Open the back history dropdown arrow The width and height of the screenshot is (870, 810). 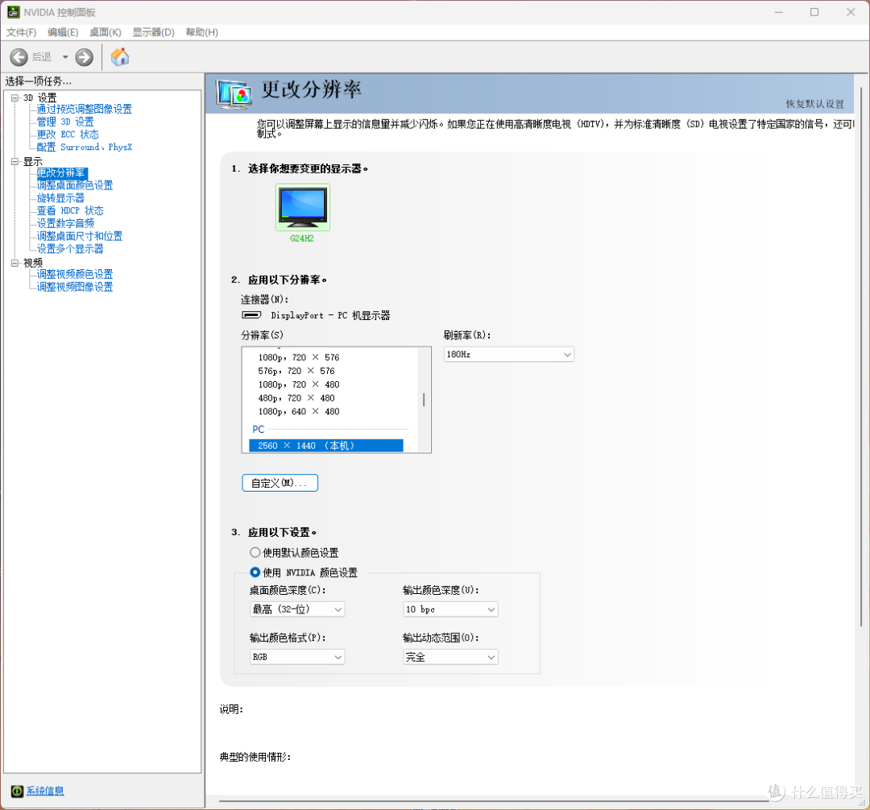tap(65, 57)
